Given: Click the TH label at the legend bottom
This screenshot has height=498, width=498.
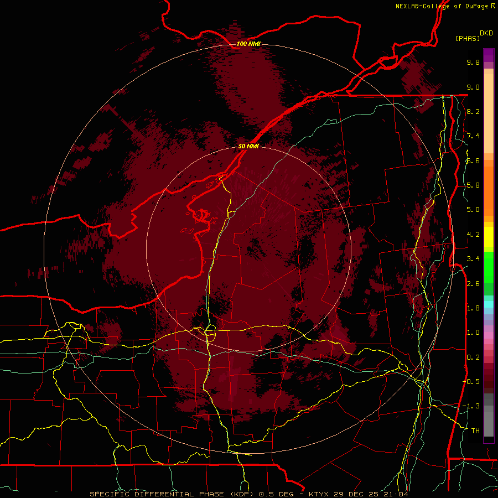Looking at the screenshot, I should (475, 430).
